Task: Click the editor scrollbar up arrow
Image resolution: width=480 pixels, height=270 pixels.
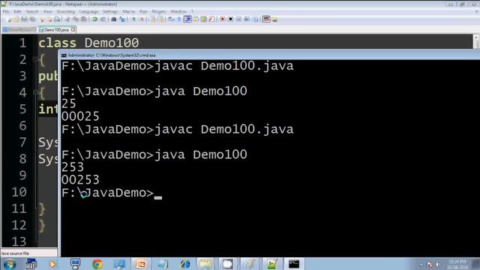Action: (476, 37)
